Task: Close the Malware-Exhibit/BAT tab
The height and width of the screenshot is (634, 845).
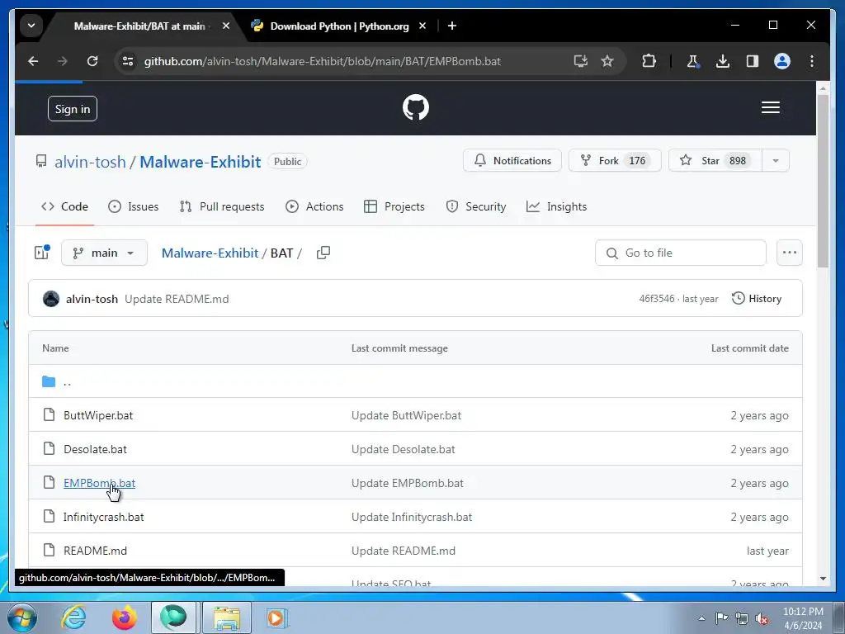Action: click(226, 26)
